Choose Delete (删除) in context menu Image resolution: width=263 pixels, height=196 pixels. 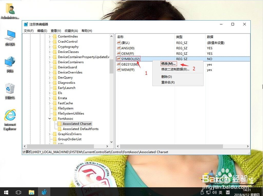[x=166, y=77]
